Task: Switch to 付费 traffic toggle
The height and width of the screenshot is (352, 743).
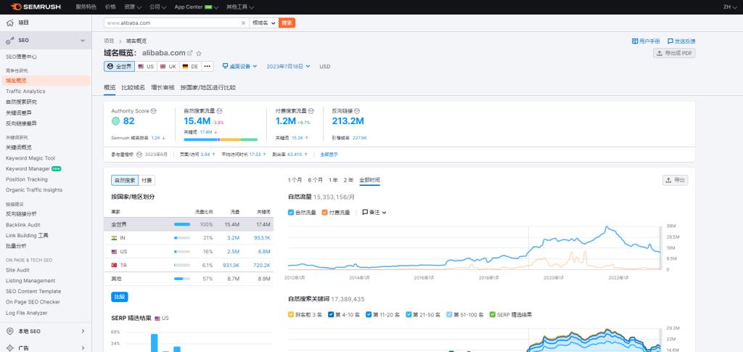Action: coord(147,181)
